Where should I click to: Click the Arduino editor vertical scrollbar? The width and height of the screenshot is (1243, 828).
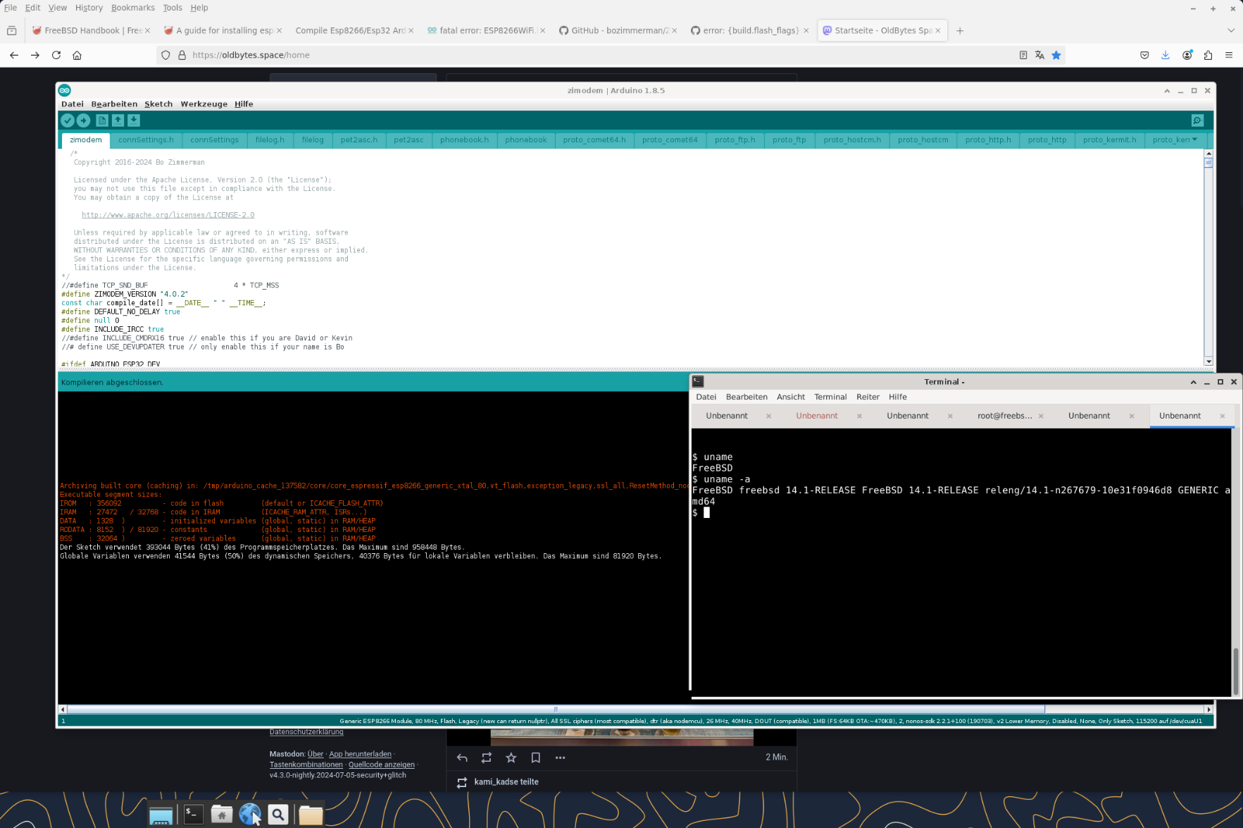(1208, 258)
